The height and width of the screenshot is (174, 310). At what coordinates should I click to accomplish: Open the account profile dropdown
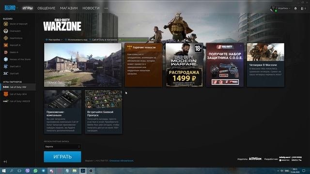tap(281, 8)
